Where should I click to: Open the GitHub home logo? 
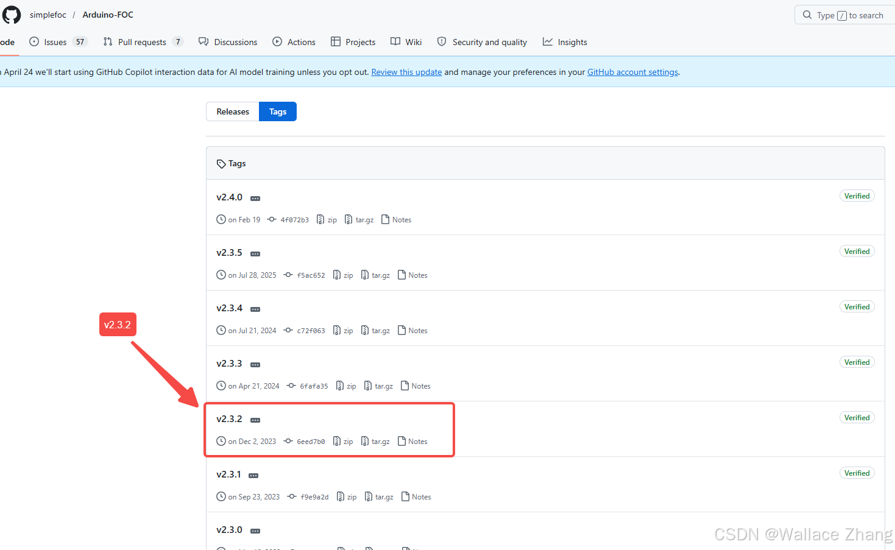[12, 15]
